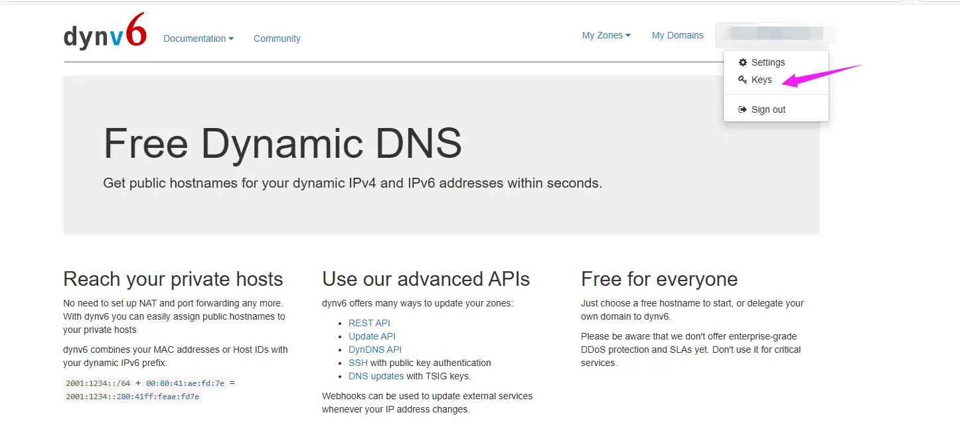Click the IPv6 prefix code example text
The width and height of the screenshot is (960, 441).
point(97,383)
